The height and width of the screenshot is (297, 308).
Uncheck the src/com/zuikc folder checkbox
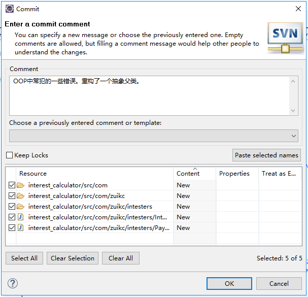click(x=12, y=196)
